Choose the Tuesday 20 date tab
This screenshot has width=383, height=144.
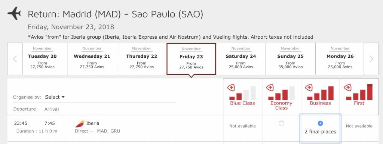coord(42,59)
